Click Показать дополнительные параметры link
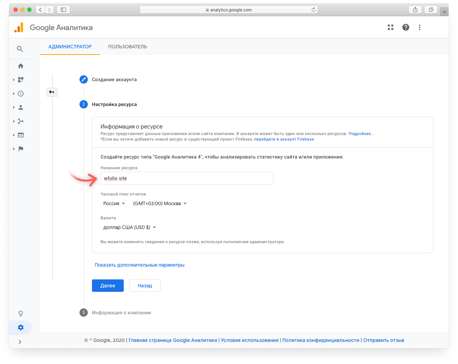 (x=140, y=265)
